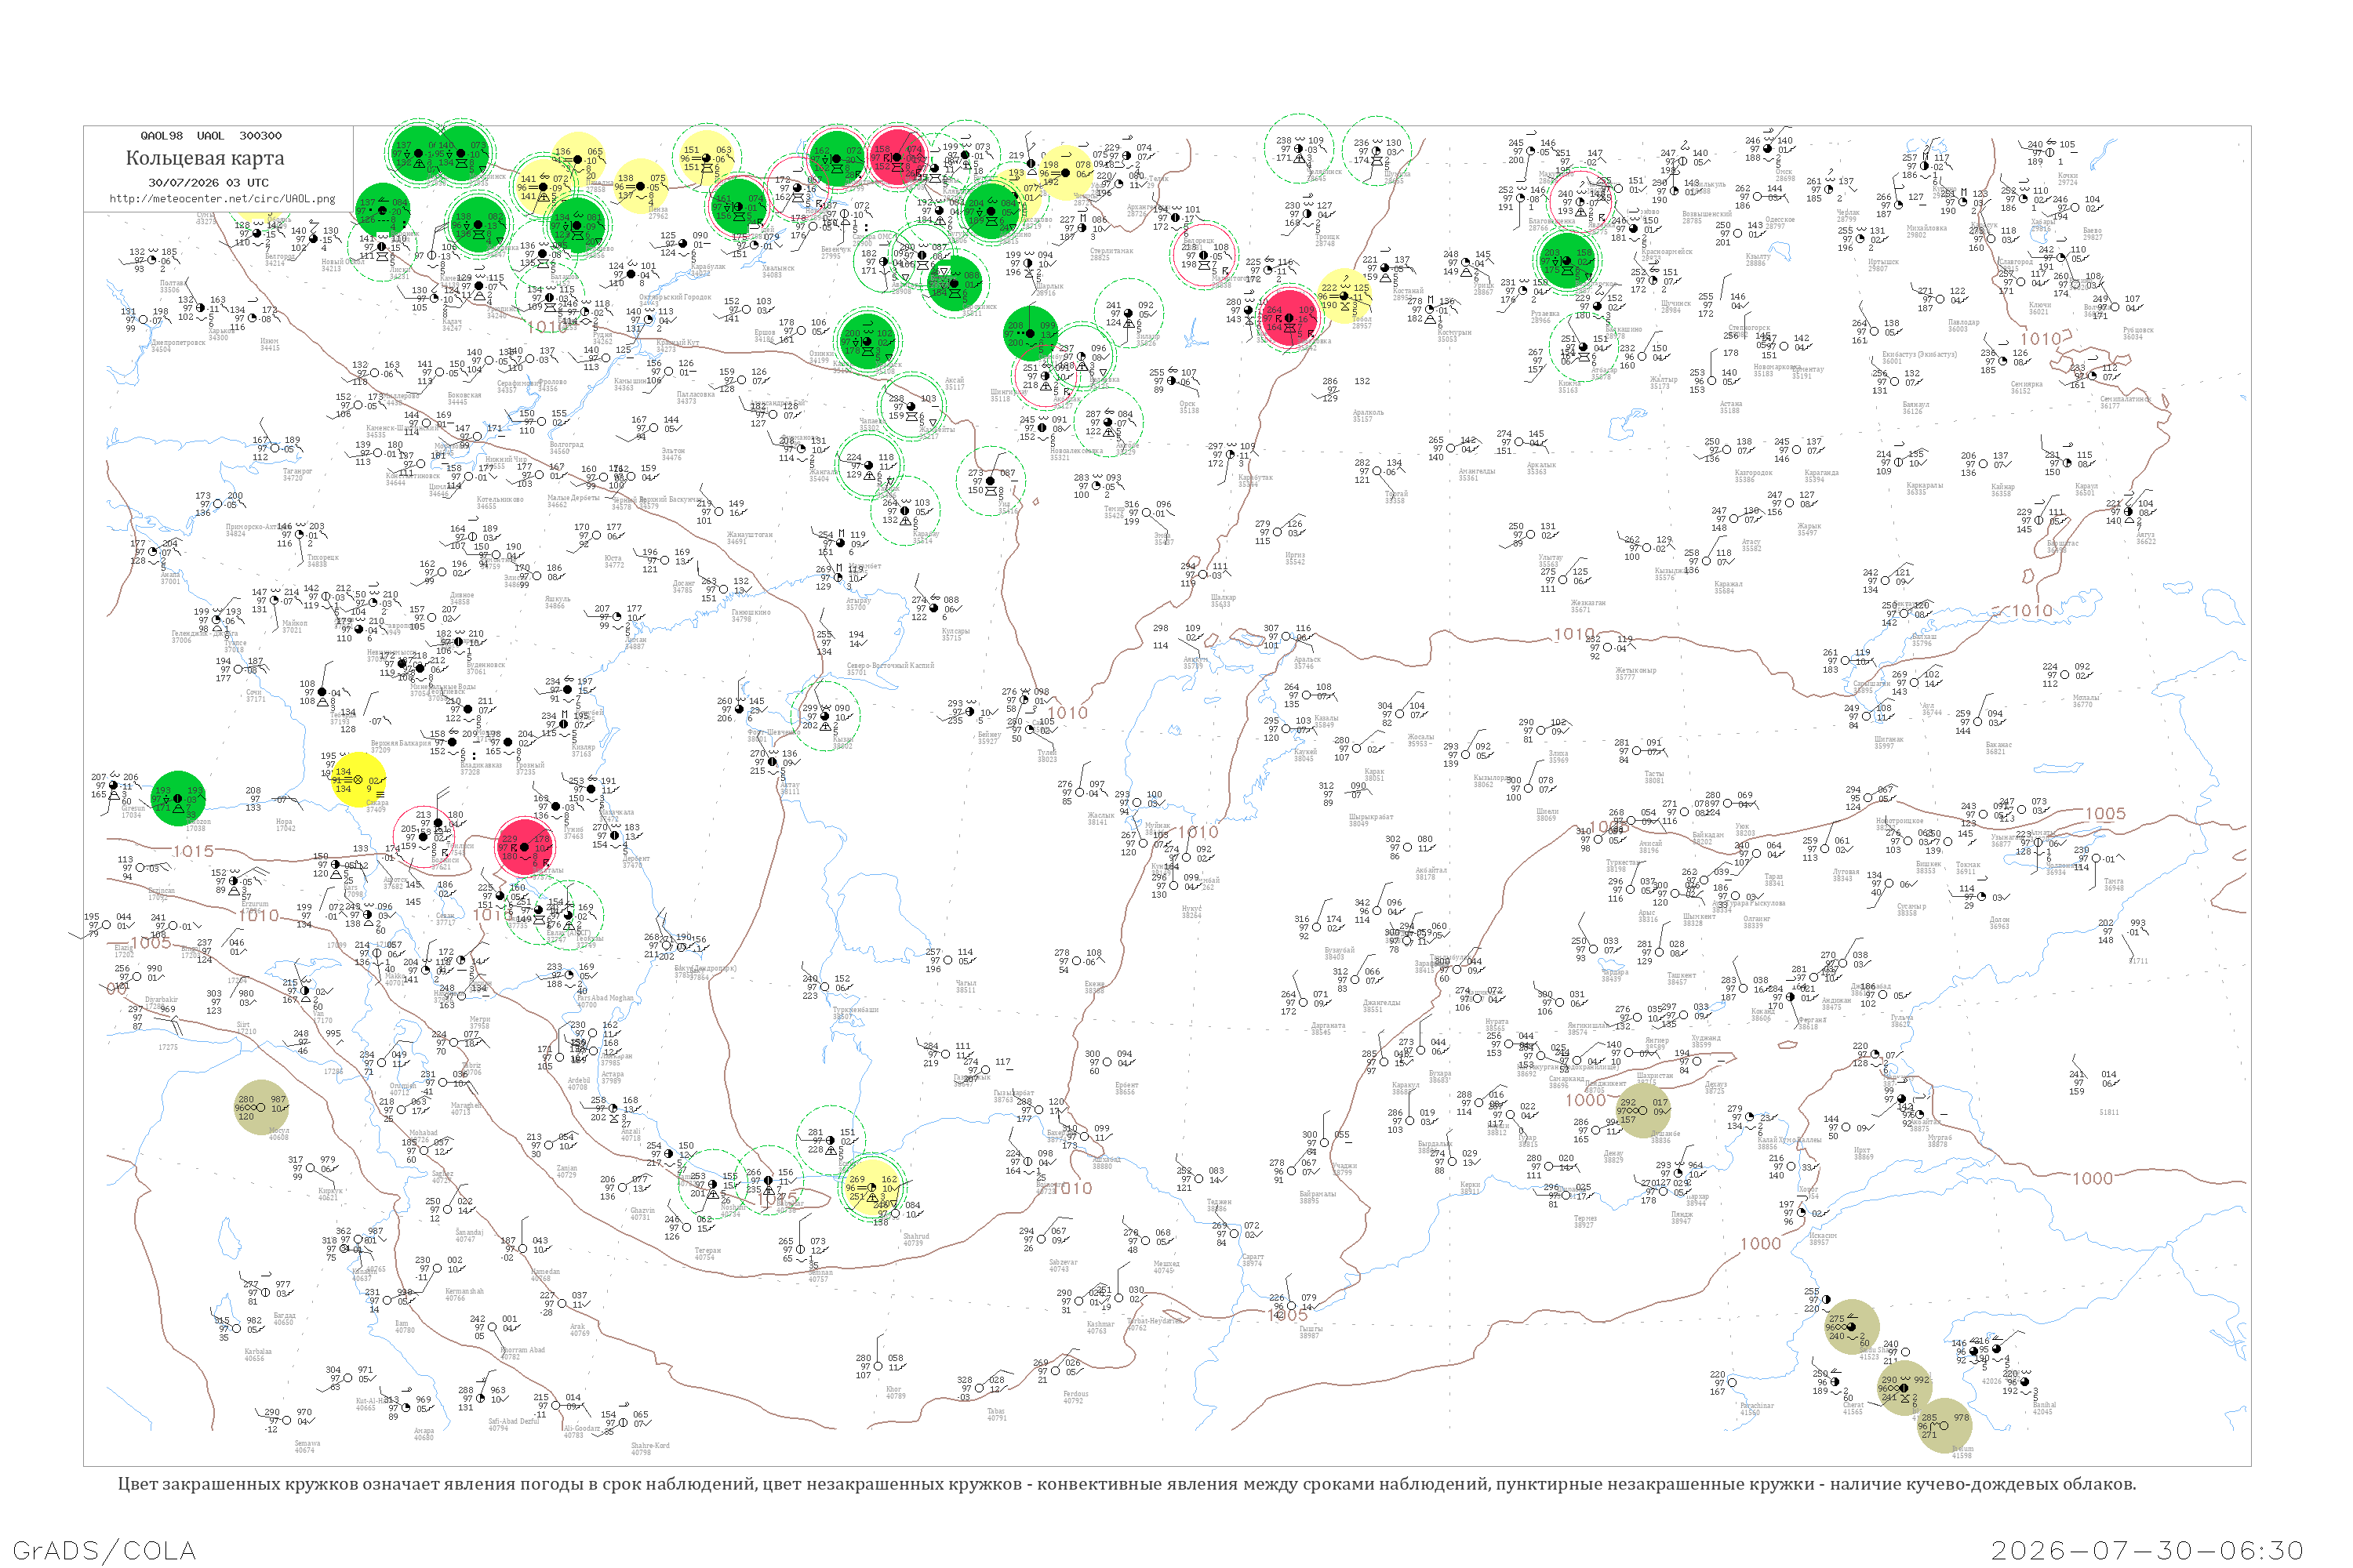Click the "Кизляр 37163" station label

pos(582,750)
